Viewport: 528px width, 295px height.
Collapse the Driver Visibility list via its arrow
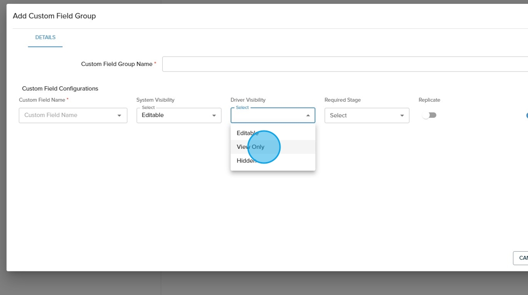coord(308,115)
